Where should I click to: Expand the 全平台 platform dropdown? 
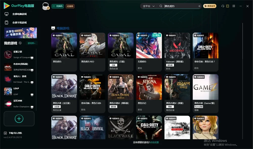tap(149, 6)
